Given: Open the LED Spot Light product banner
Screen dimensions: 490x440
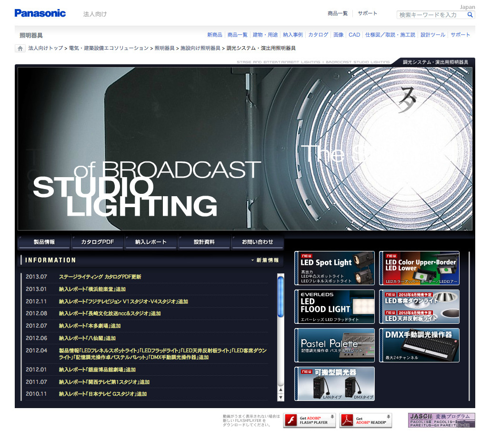Looking at the screenshot, I should point(334,268).
